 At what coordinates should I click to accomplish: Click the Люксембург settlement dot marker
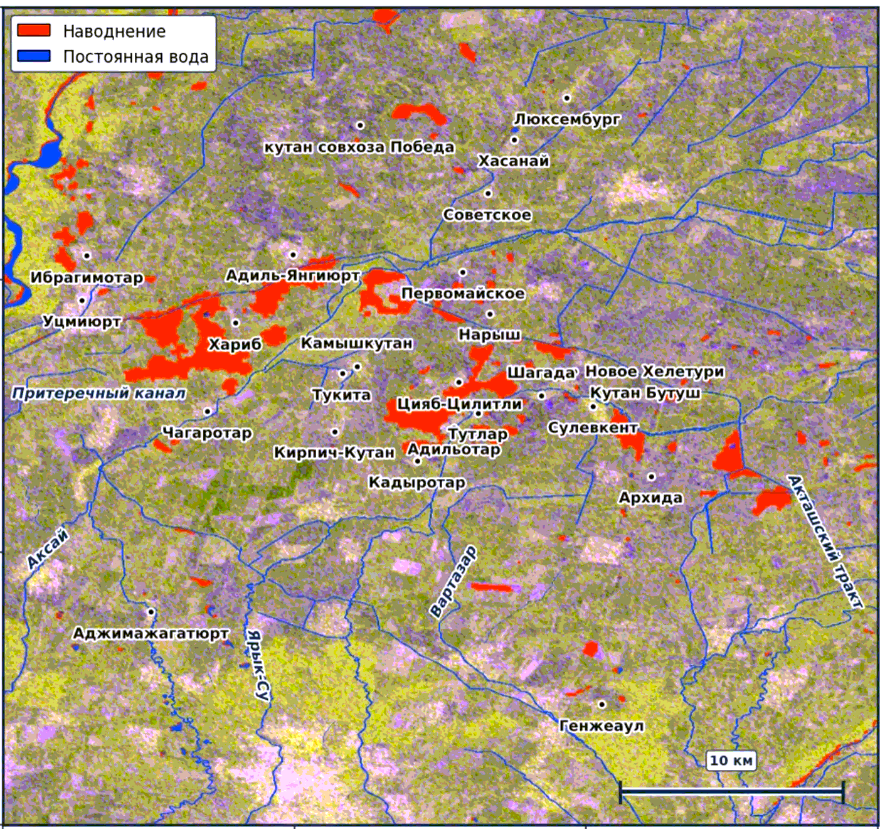coord(567,98)
